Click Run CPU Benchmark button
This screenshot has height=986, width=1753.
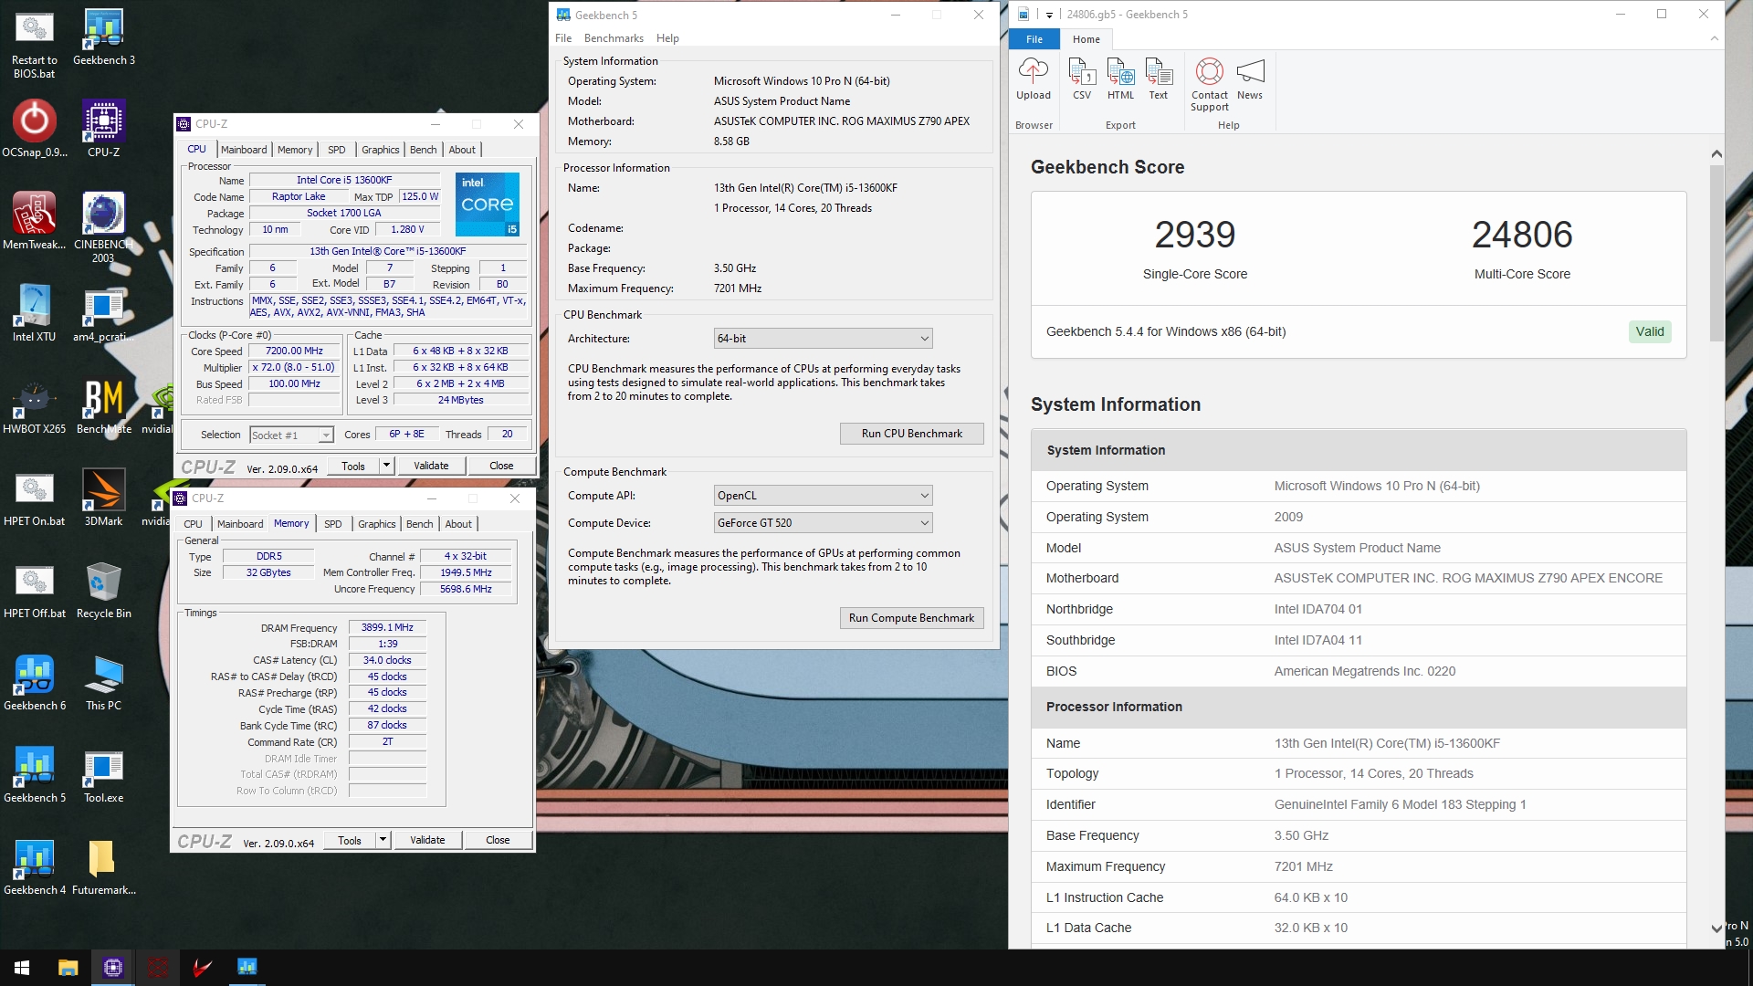911,434
